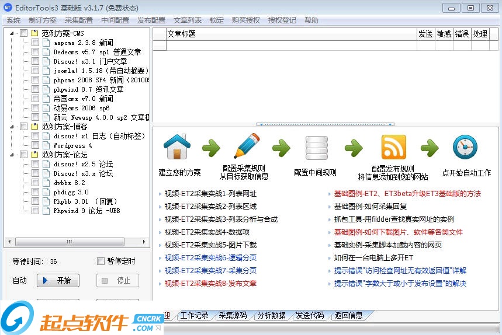Open the 购买授权 menu

[246, 20]
